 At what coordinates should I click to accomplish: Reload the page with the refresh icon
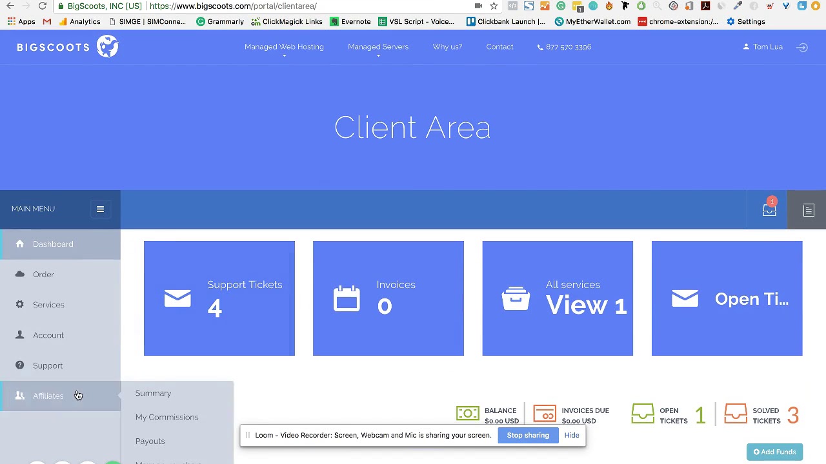pos(42,6)
